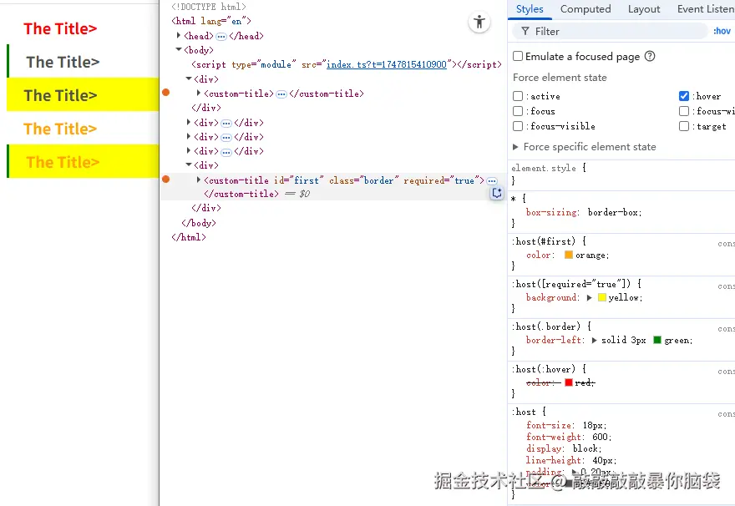
Task: Select the html lang="en" element row
Action: [211, 21]
